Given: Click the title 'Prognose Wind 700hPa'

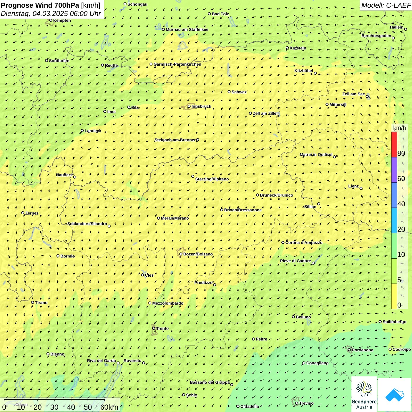Looking at the screenshot, I should 40,5.
